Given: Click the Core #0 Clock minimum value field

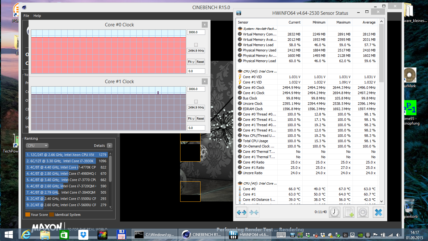Looking at the screenshot, I should [196, 71].
